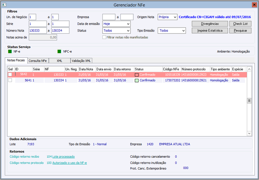Click the grid scrollbar thumb handle
This screenshot has height=180, width=259.
[249, 101]
